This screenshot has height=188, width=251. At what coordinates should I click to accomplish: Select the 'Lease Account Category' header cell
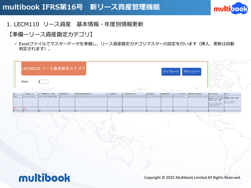[x=30, y=96]
